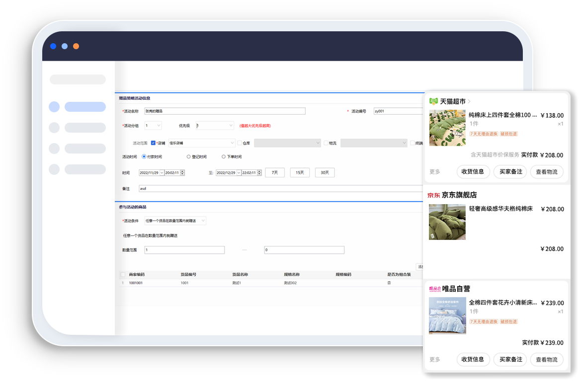
Task: Uncheck the 店铺 checkbox
Action: click(x=153, y=143)
